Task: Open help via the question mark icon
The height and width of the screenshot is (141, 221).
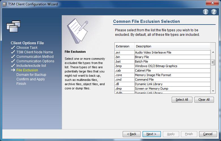Action: (x=214, y=12)
